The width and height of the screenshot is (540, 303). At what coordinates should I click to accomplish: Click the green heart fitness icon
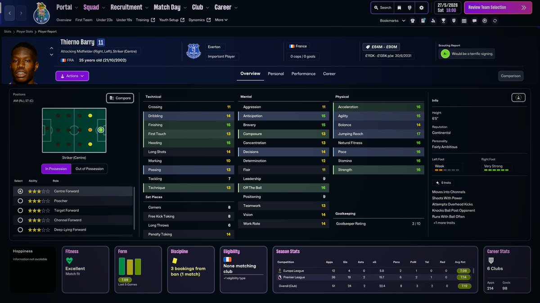69,260
